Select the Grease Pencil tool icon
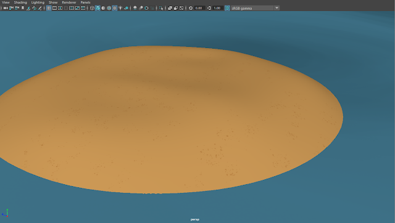395x223 pixels. tap(39, 8)
